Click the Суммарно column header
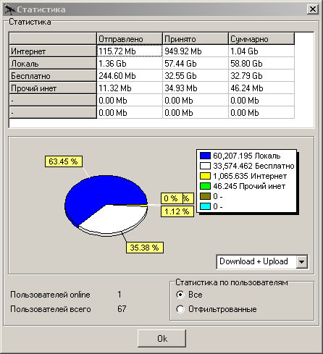The width and height of the screenshot is (323, 354). tap(261, 38)
